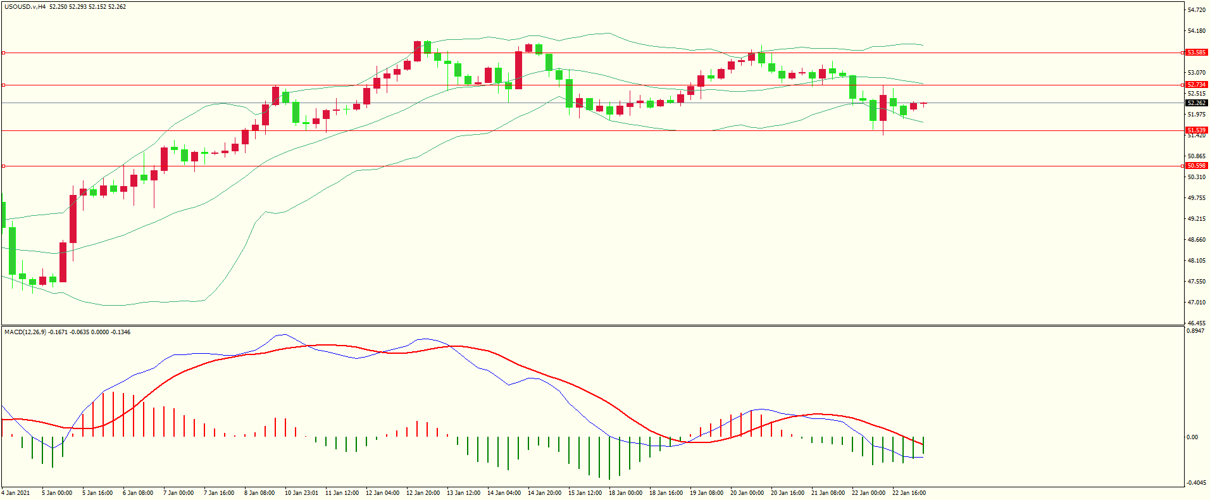Click the 18 Jan 00:00 time label
Viewport: 1210px width, 500px height.
click(625, 493)
